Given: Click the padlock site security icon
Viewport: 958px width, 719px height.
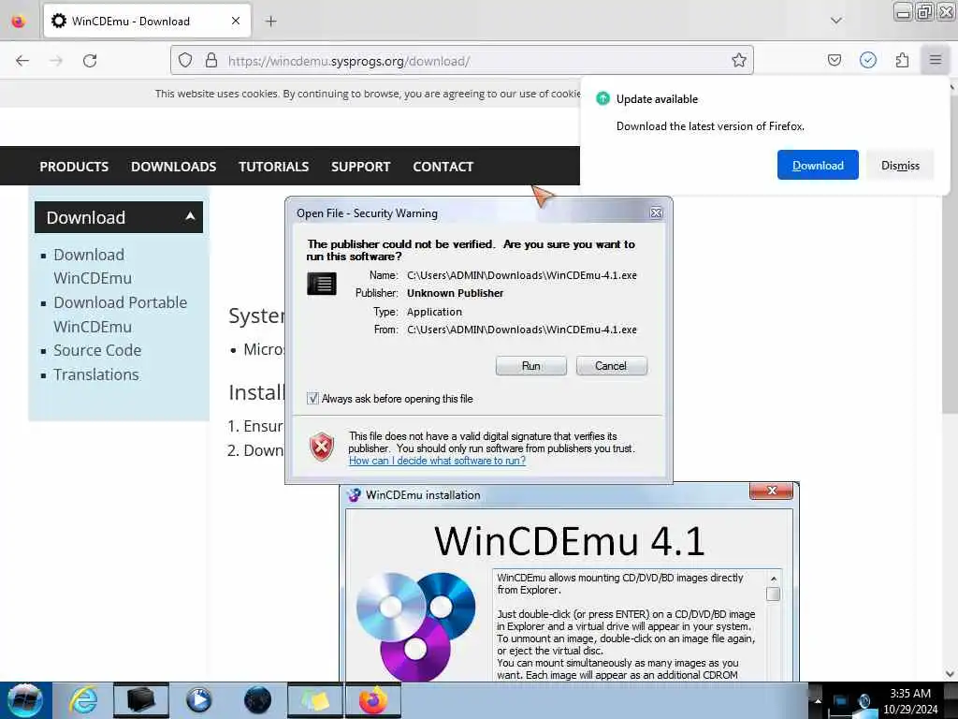Looking at the screenshot, I should coord(211,60).
